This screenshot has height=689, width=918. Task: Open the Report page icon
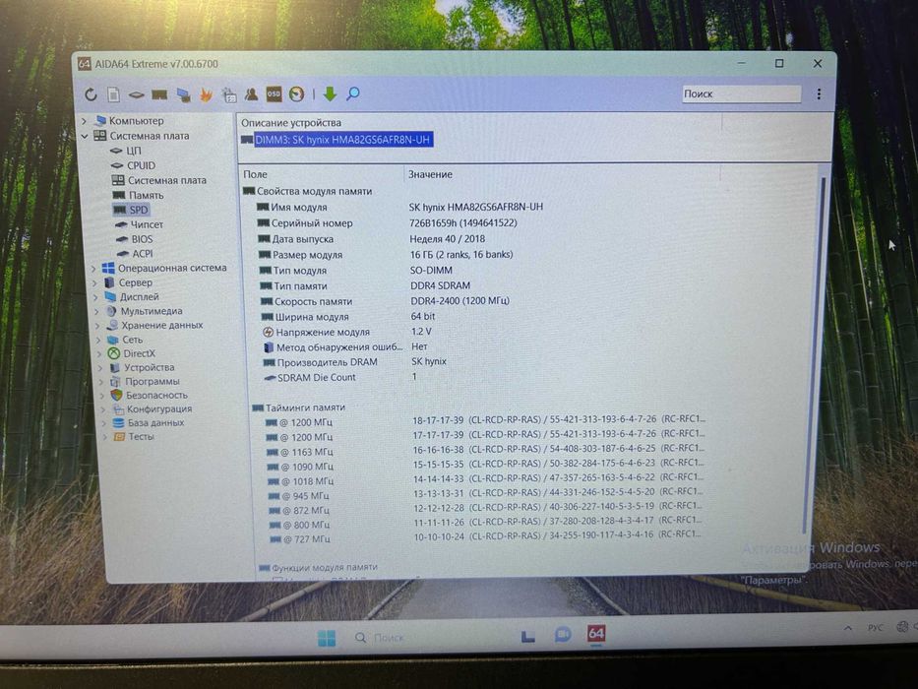point(113,94)
